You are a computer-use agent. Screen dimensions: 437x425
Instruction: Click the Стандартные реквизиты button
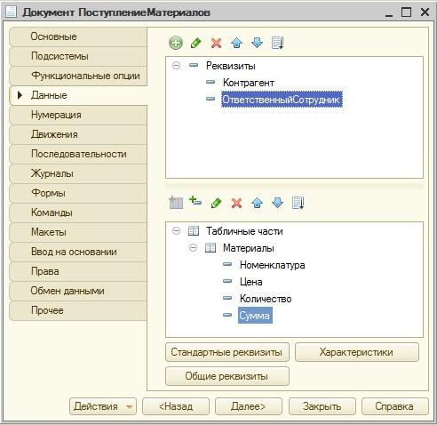coord(227,352)
